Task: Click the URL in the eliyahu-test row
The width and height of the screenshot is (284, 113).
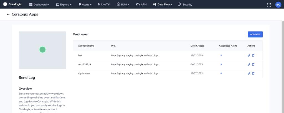Action: 135,73
